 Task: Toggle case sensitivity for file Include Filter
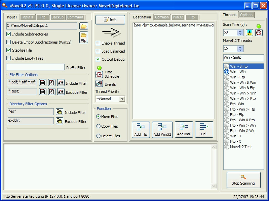(61, 82)
